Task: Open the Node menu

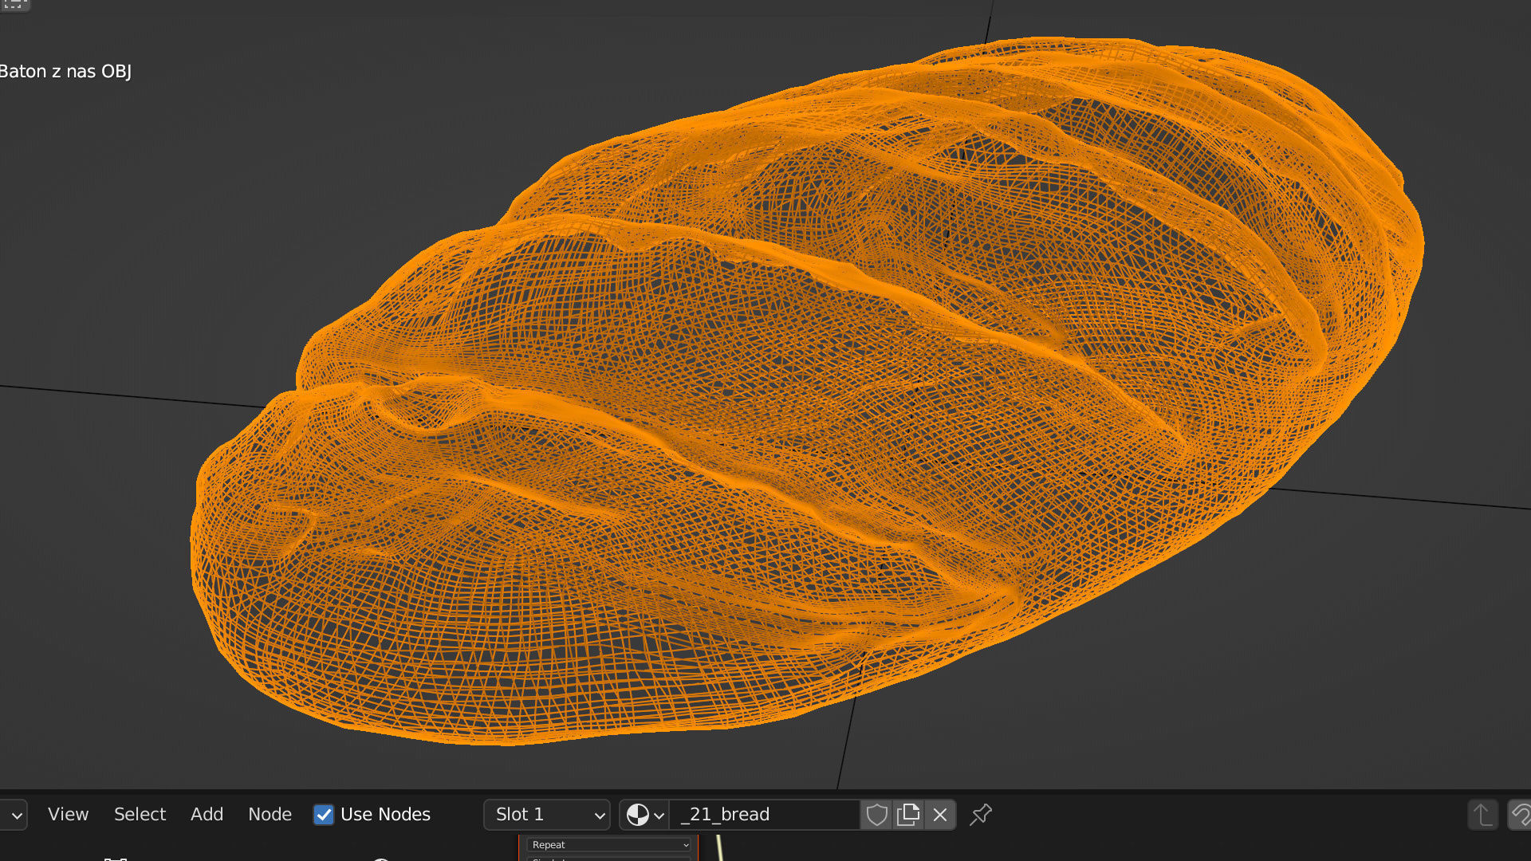Action: click(270, 815)
